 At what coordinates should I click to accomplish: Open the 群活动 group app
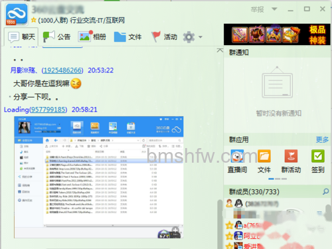click(291, 156)
